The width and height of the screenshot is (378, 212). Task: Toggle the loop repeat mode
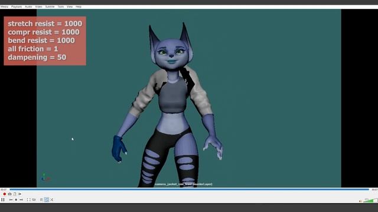[x=47, y=200]
